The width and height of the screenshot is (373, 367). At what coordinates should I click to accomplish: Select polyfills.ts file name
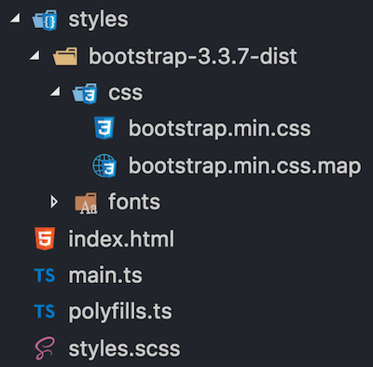(x=120, y=312)
